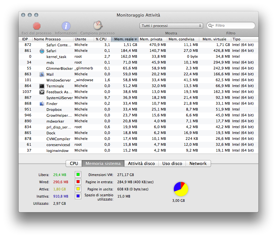Select the Dropbox process row
The width and height of the screenshot is (277, 238).
point(138,110)
